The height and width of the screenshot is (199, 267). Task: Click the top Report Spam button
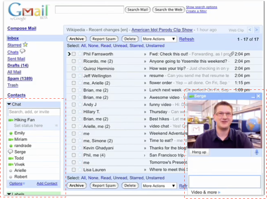104,39
